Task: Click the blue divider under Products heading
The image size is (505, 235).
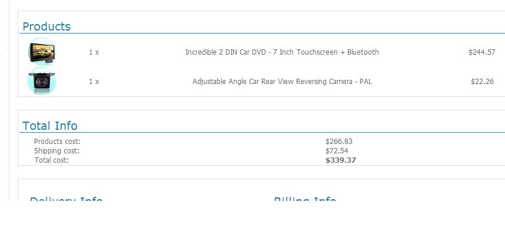Action: tap(262, 33)
